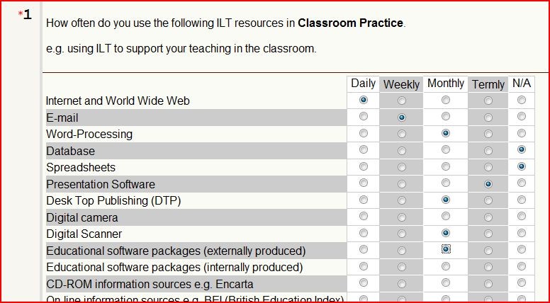550x303 pixels.
Task: Set Desk Top Publishing to N/A
Action: 522,200
